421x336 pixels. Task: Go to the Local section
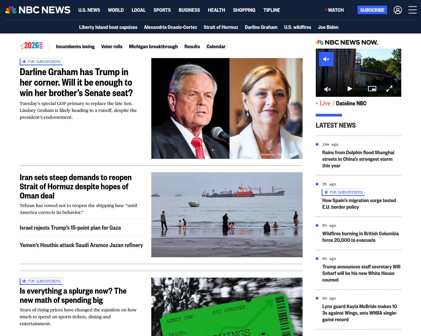(x=138, y=10)
